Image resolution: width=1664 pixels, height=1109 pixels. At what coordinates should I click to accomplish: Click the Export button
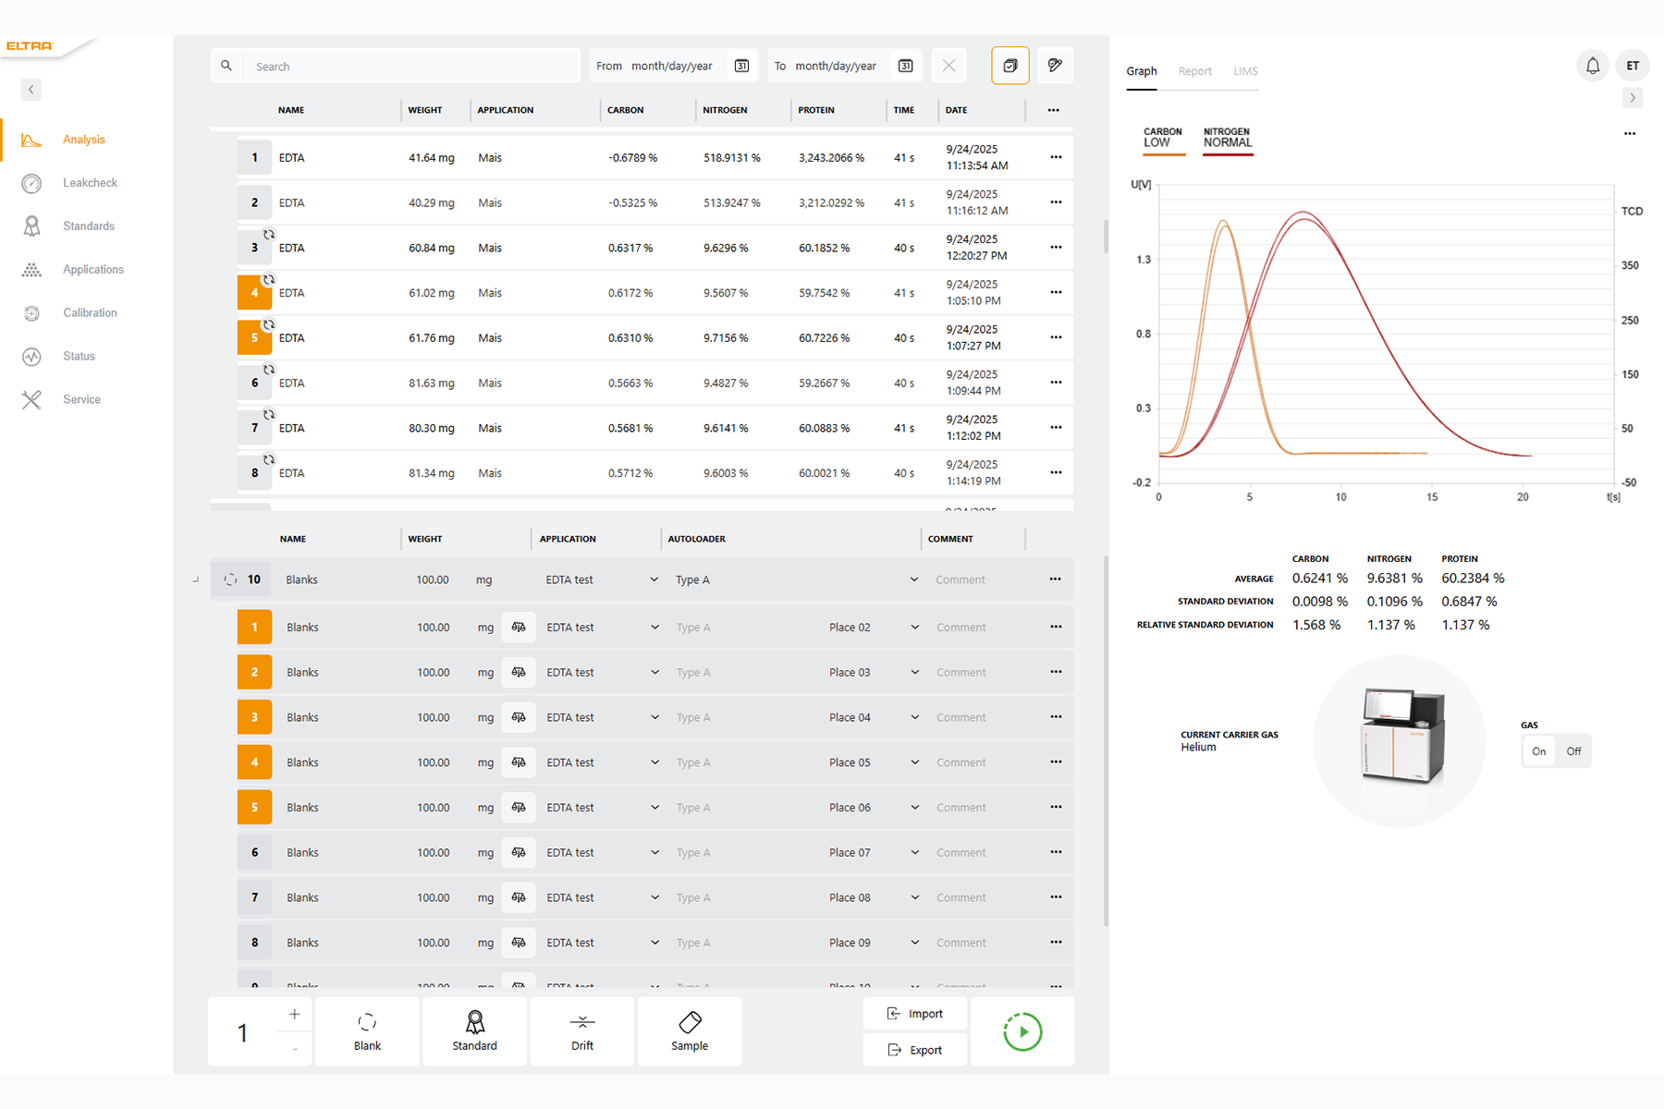click(914, 1049)
